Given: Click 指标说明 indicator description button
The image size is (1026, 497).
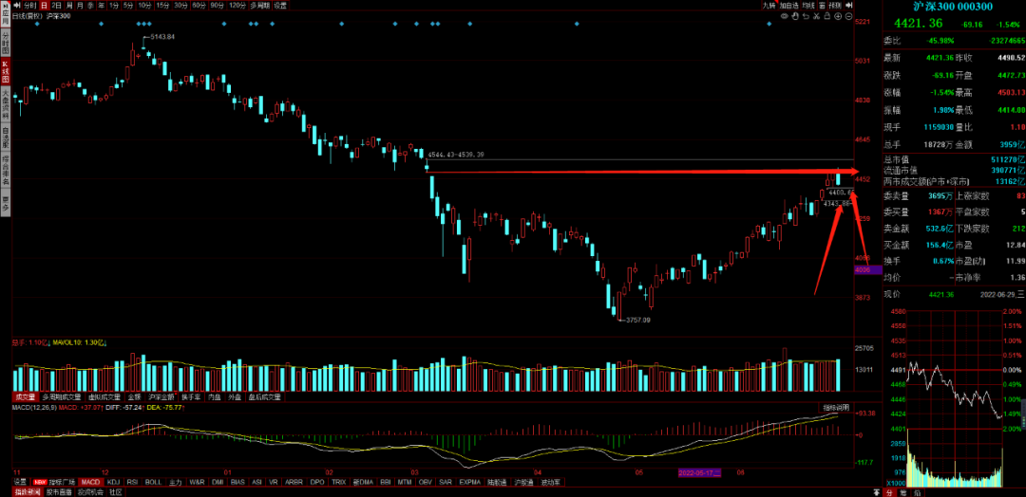Looking at the screenshot, I should (x=836, y=408).
